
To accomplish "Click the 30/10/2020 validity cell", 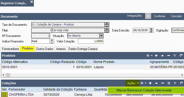I will [x=58, y=95].
